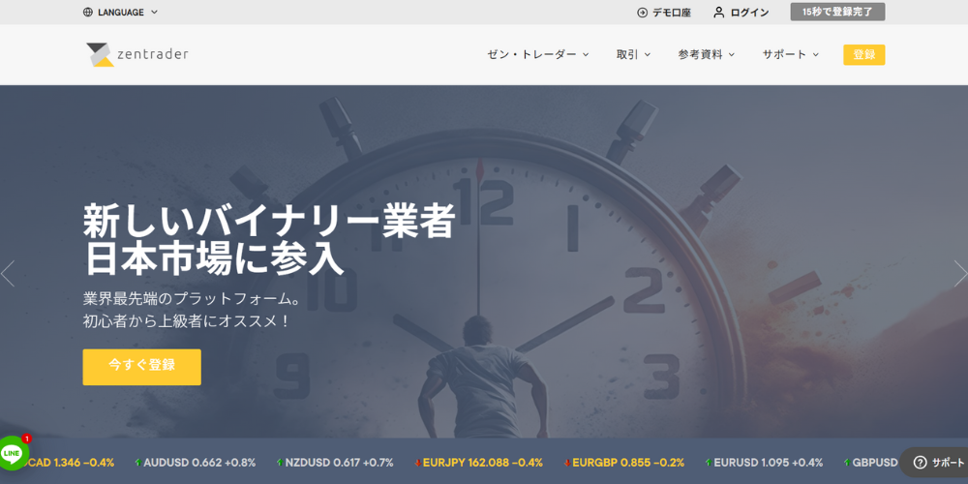Click the globe language icon
968x484 pixels.
88,13
